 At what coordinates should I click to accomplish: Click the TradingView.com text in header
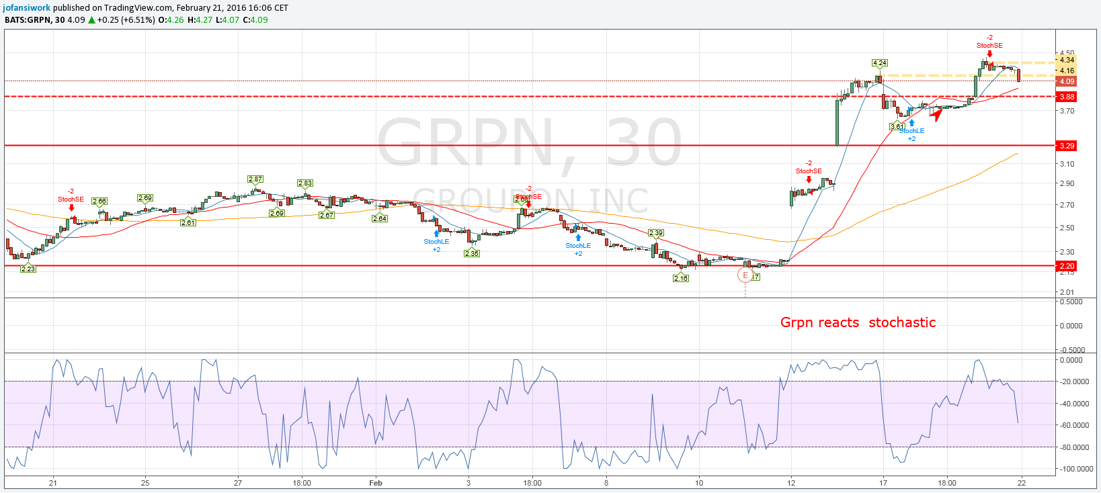point(138,8)
